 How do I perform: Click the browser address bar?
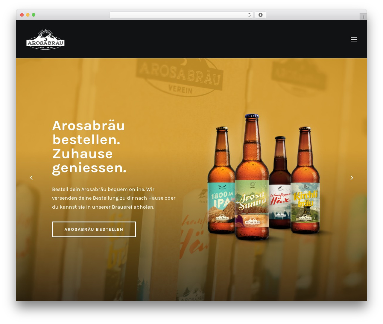tap(181, 15)
